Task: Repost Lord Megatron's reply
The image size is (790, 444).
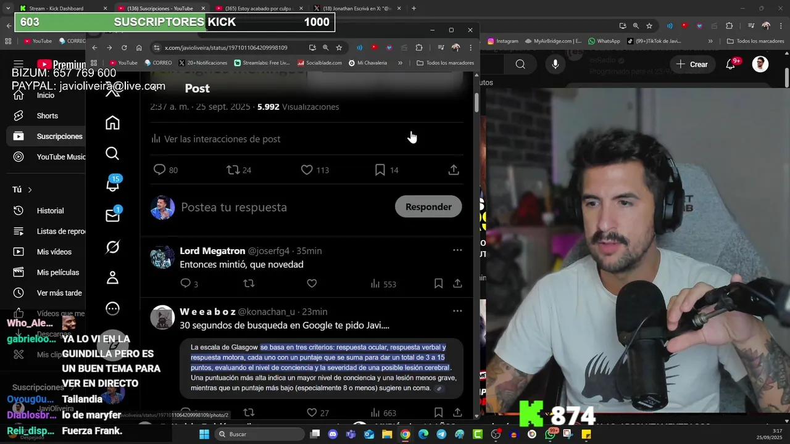Action: pyautogui.click(x=249, y=284)
